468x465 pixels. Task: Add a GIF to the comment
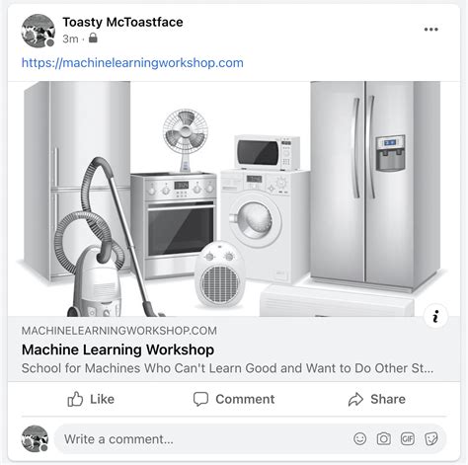coord(408,438)
